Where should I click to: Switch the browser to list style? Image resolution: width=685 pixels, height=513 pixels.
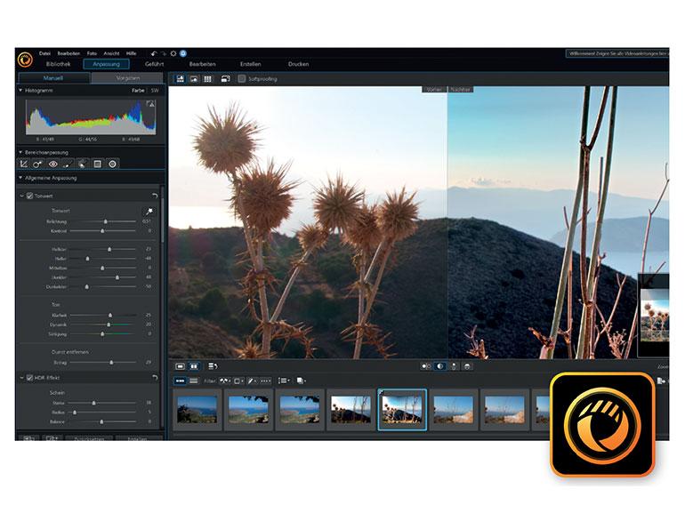(194, 381)
